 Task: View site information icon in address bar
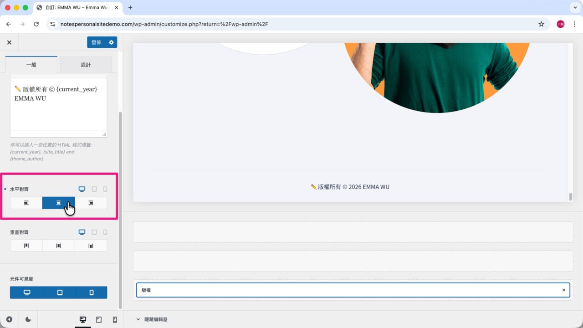pos(53,24)
